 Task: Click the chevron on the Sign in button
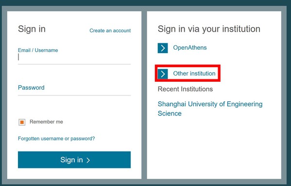coord(88,160)
